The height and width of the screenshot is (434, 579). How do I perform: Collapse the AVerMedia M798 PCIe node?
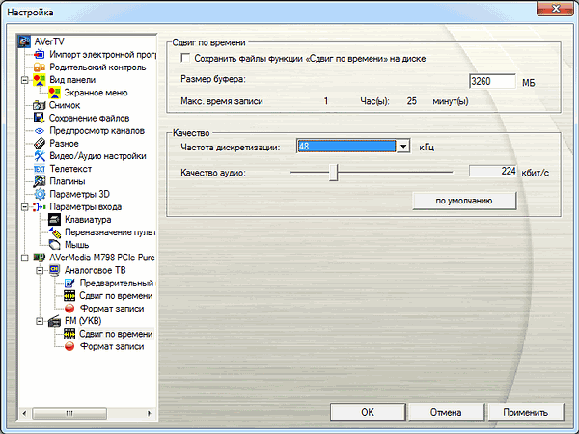click(24, 258)
